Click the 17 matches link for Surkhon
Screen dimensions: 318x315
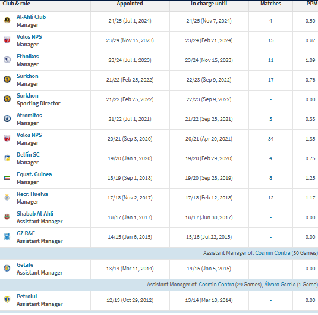271,80
